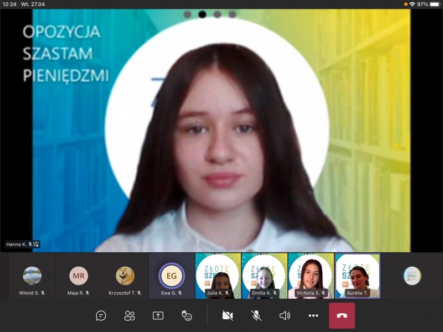Select Julia K. video tile
Screen dimensions: 443x332
218,276
